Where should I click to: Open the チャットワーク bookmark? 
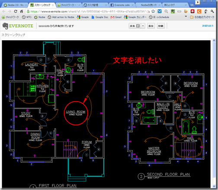10,17
